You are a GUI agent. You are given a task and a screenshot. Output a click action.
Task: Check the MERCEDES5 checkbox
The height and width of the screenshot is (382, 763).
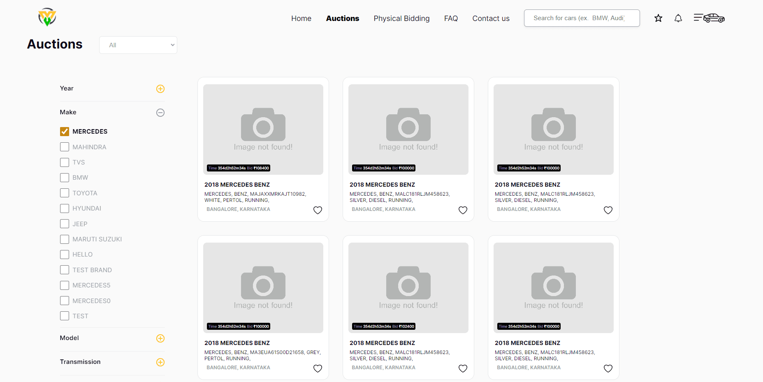tap(65, 285)
